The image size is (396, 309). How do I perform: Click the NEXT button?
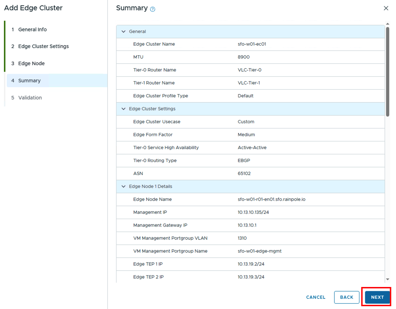click(377, 297)
